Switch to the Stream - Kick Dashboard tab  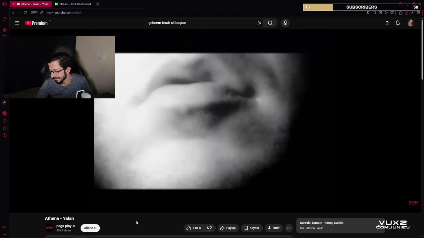click(x=73, y=4)
